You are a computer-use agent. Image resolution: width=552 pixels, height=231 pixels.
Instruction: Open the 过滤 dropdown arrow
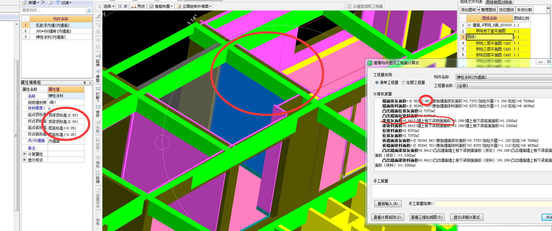pos(71,3)
